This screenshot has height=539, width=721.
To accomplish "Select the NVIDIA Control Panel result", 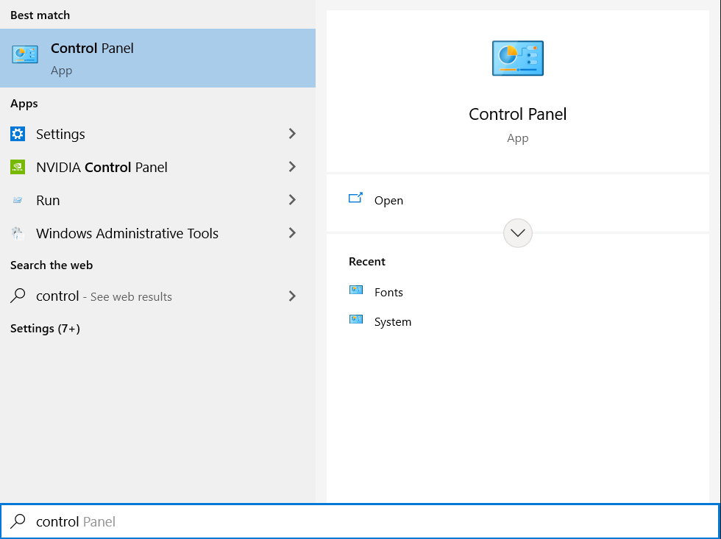I will (157, 167).
